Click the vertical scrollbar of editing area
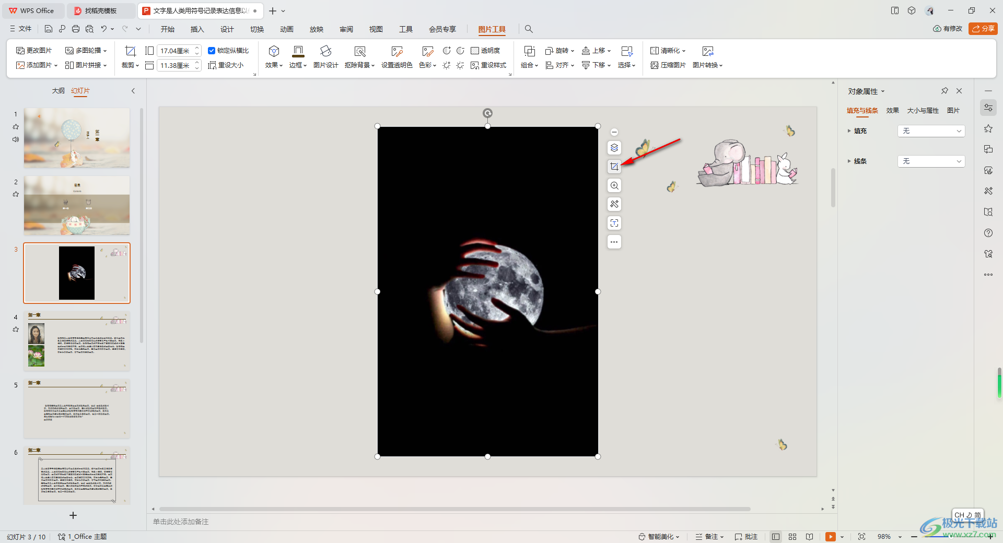 point(833,188)
